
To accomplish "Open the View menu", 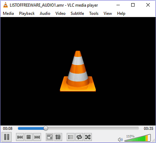I will 108,14.
